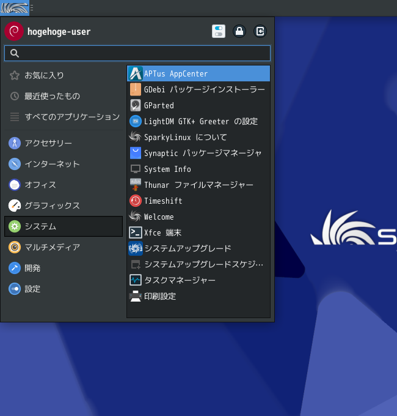Launch GDebi package installer icon
This screenshot has width=397, height=416.
pos(136,89)
